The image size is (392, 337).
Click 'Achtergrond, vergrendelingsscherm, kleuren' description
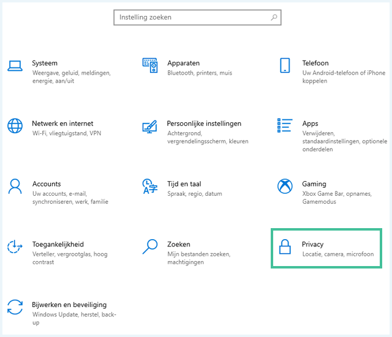208,137
